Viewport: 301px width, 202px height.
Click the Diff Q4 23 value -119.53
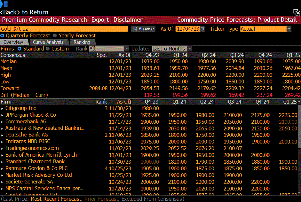pos(150,95)
